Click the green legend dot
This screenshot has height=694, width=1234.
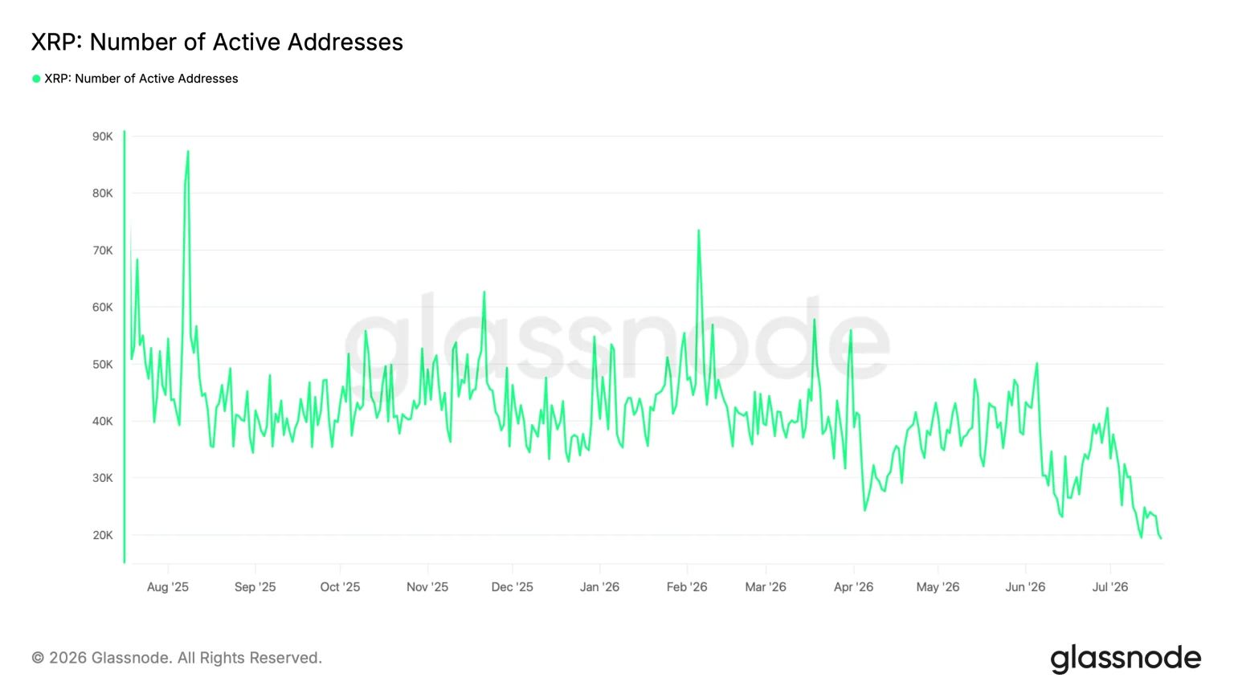point(36,79)
